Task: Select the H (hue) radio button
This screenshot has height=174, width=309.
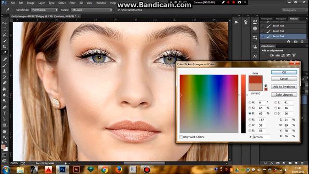Action: coord(250,102)
